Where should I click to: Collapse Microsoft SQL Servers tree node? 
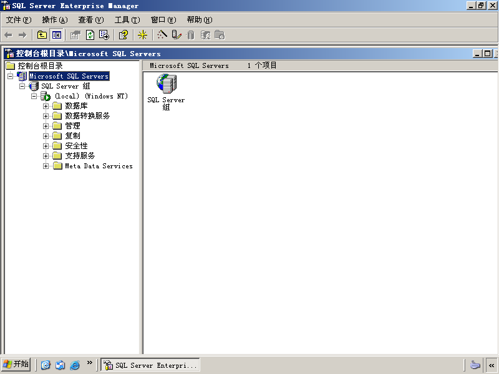pos(11,76)
